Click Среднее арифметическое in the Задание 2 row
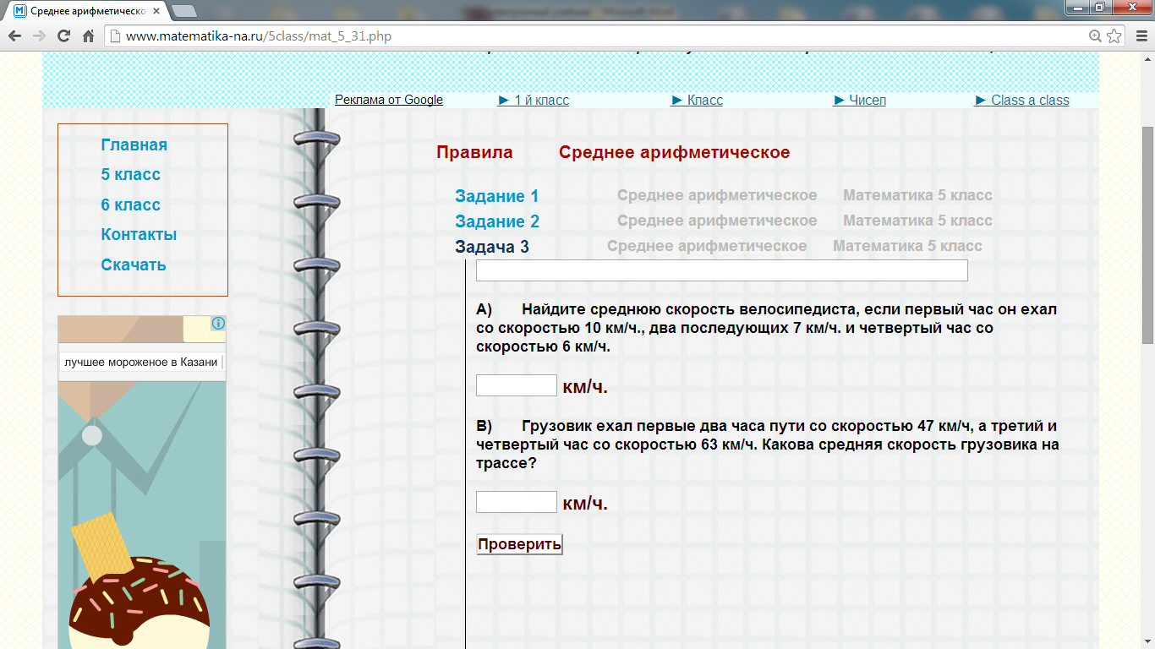 point(717,221)
